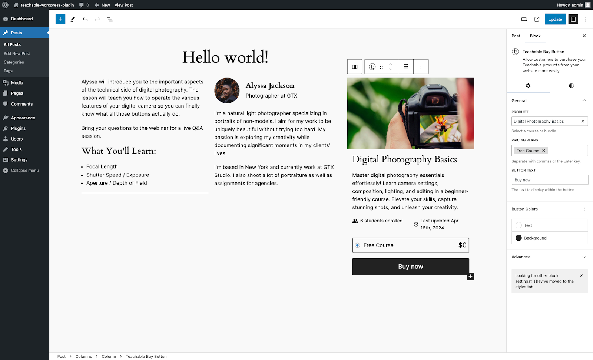Go to Appearance menu

tap(24, 118)
